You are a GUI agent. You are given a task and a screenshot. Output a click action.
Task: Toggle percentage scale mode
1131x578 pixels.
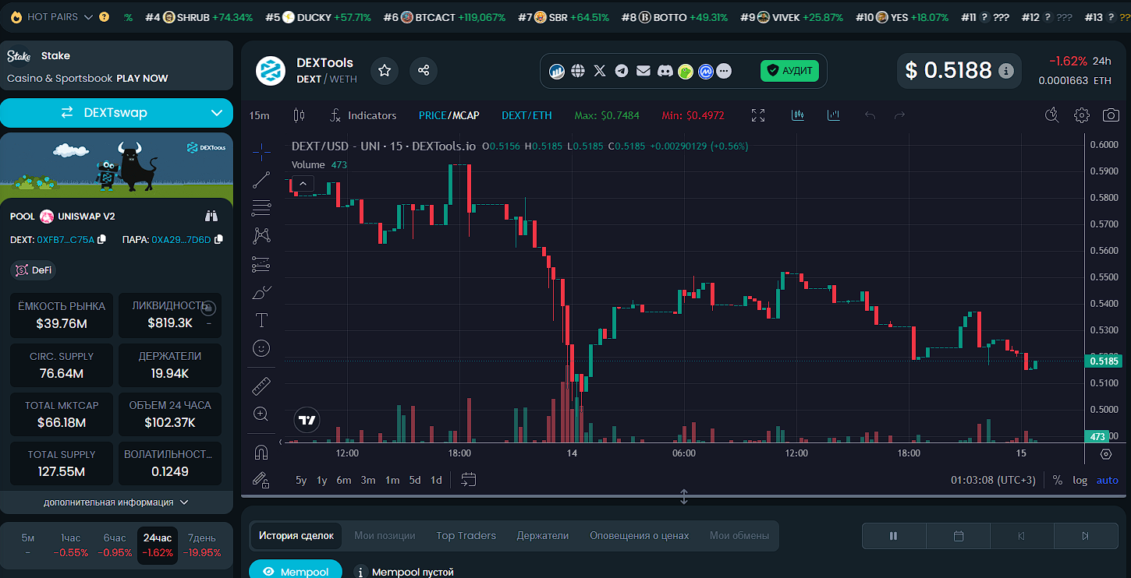pos(1058,480)
